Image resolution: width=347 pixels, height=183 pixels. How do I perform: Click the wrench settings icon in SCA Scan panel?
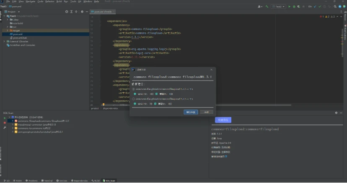tap(5, 128)
